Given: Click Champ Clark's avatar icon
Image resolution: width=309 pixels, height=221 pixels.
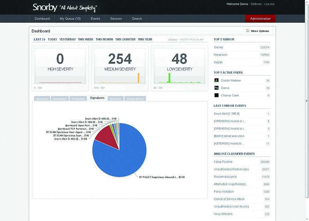Looking at the screenshot, I should point(217,95).
